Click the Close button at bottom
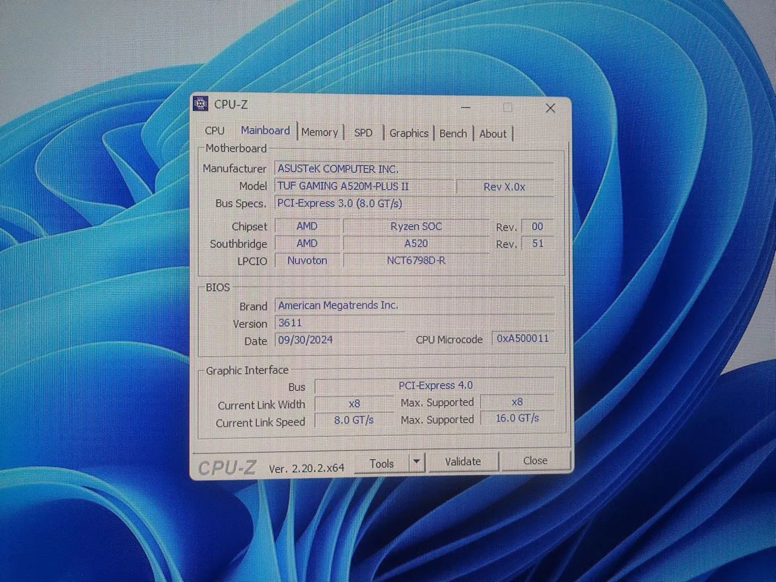Screen dimensions: 776x582 pyautogui.click(x=535, y=461)
